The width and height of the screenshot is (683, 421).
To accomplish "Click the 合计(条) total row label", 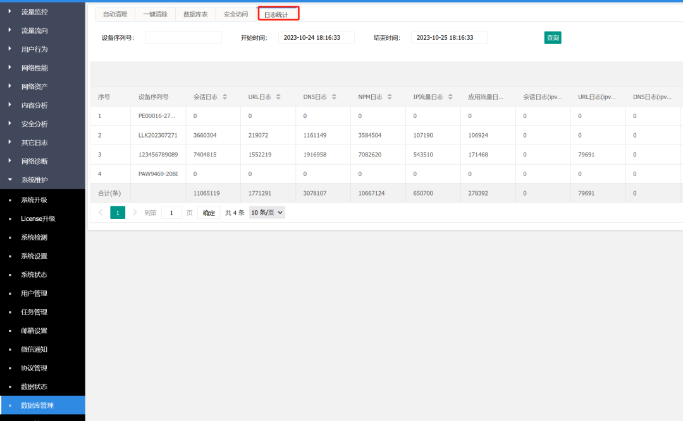I will tap(109, 193).
